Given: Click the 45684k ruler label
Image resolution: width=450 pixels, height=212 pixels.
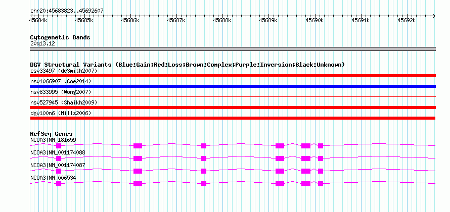Looking at the screenshot, I should (38, 20).
